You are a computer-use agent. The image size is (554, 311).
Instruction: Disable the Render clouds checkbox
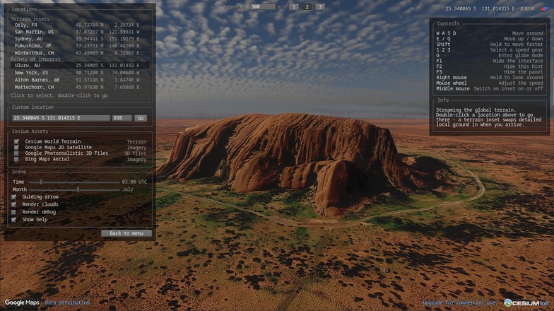click(x=14, y=204)
